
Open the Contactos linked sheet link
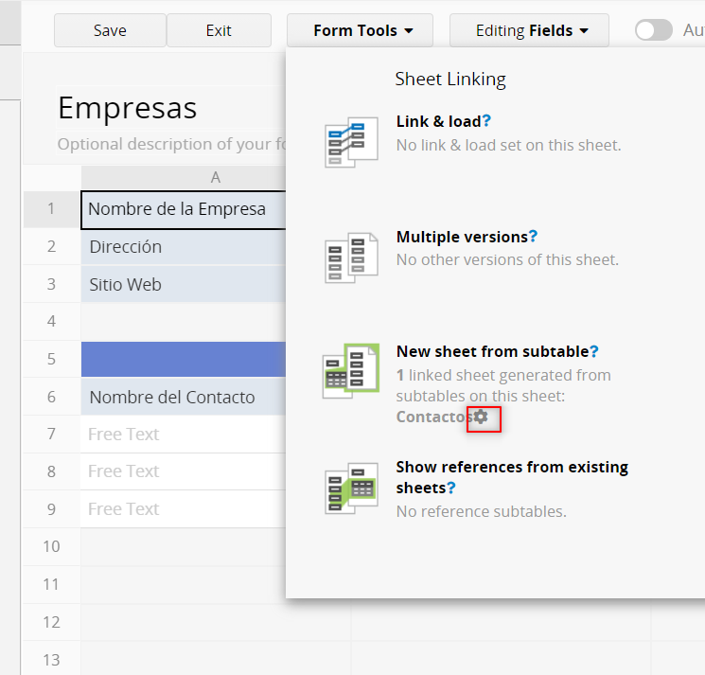click(433, 417)
